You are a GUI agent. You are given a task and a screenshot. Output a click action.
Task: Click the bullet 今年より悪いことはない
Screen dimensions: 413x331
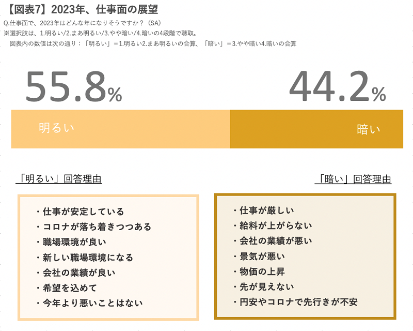pyautogui.click(x=89, y=303)
